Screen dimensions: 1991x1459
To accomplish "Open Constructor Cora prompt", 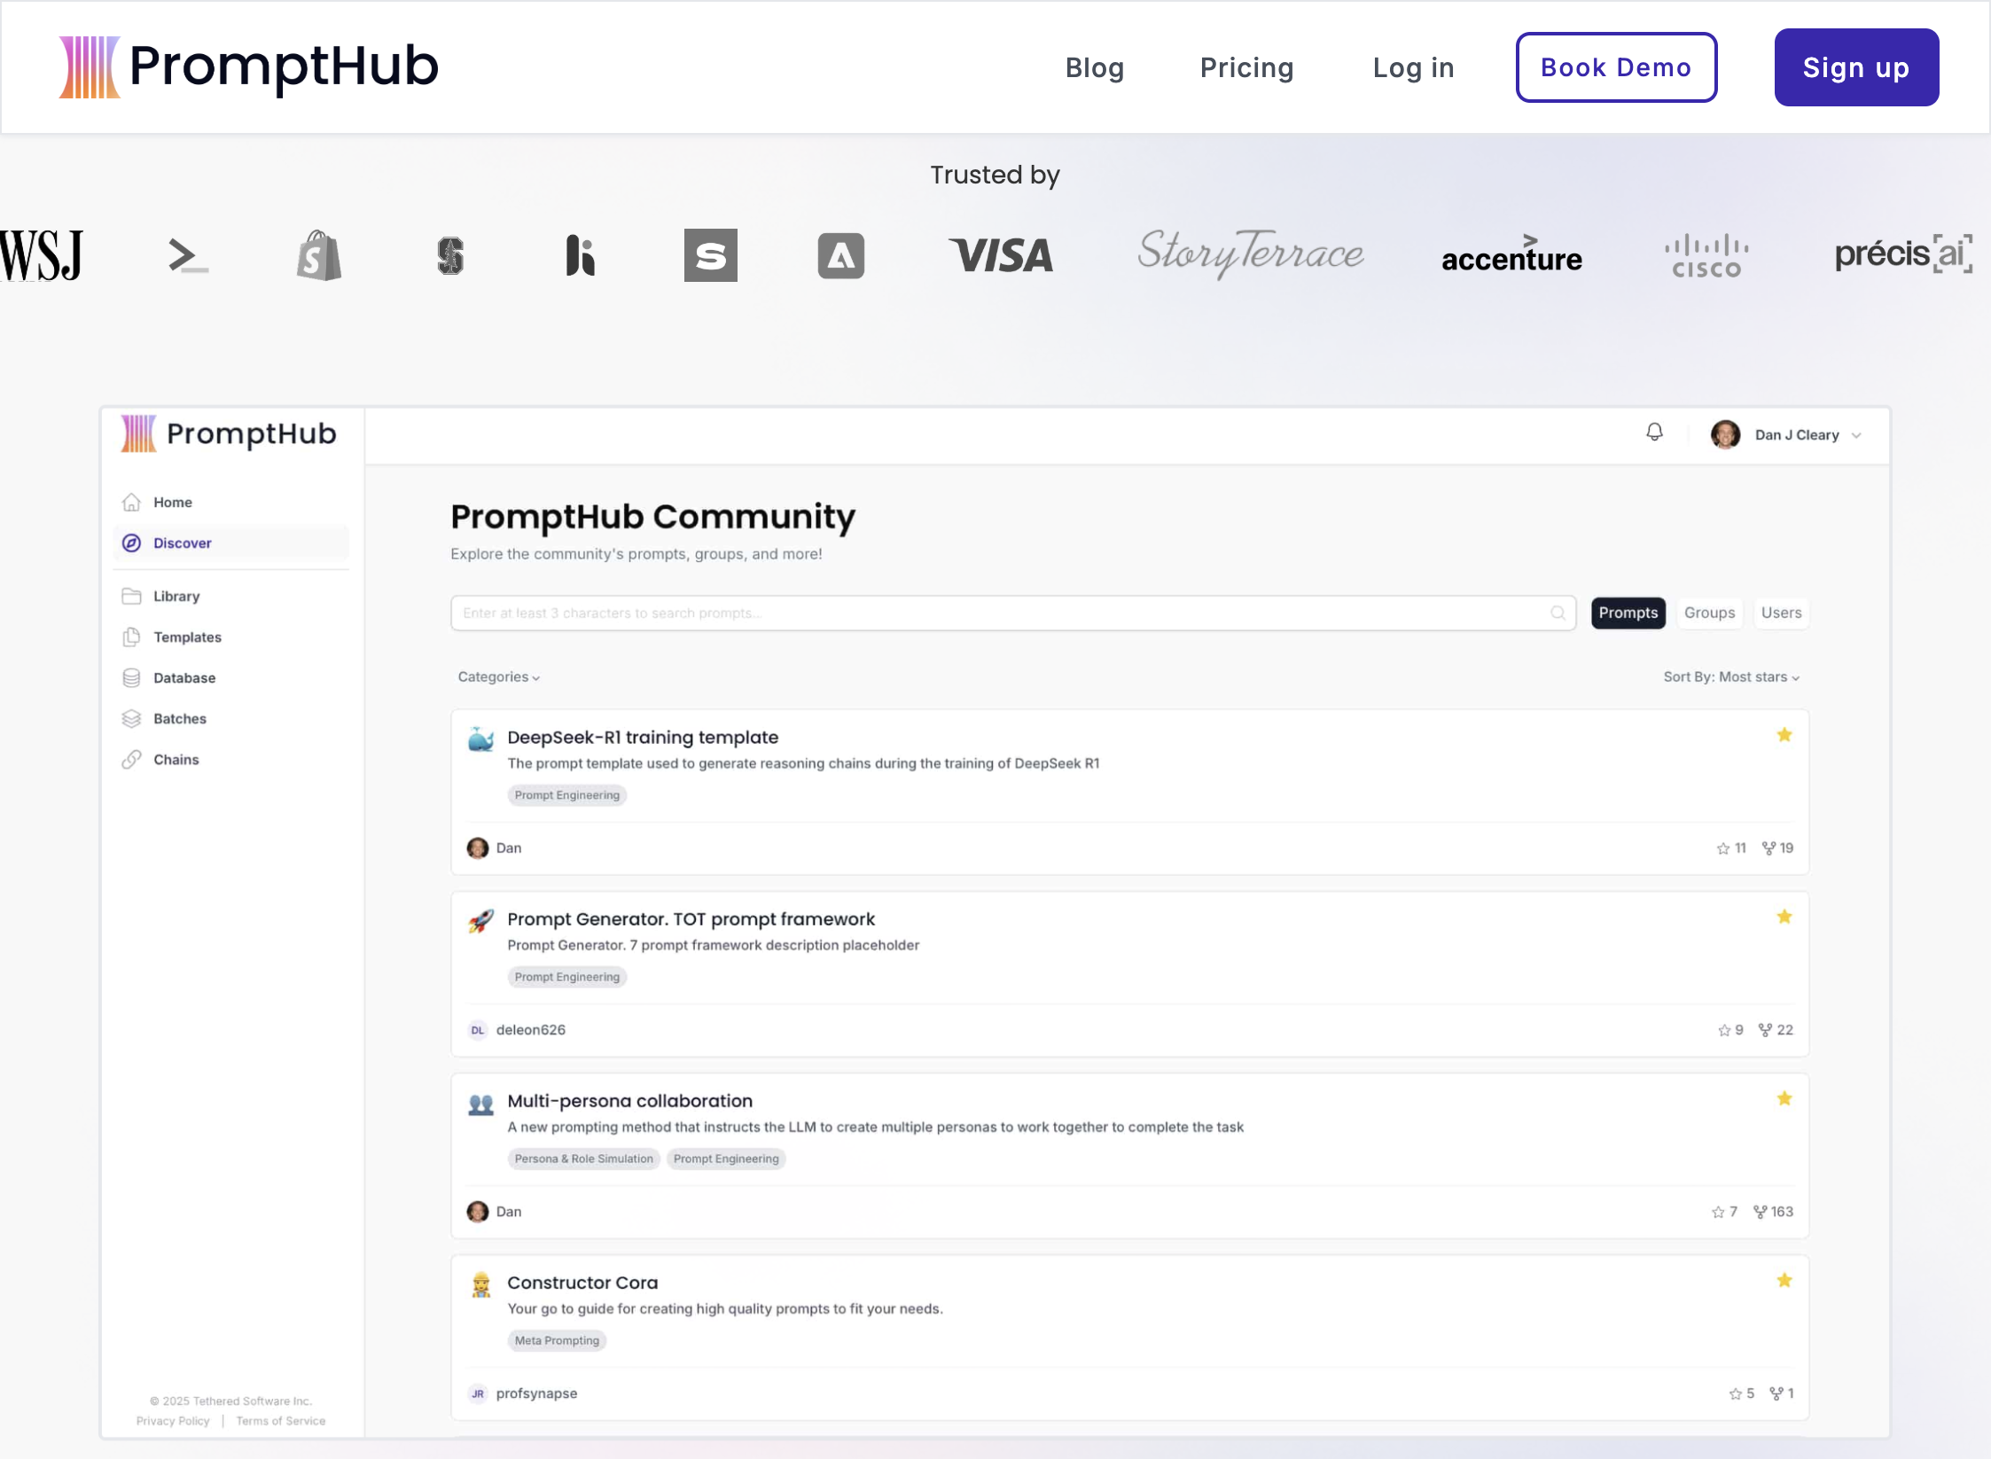I will 582,1283.
